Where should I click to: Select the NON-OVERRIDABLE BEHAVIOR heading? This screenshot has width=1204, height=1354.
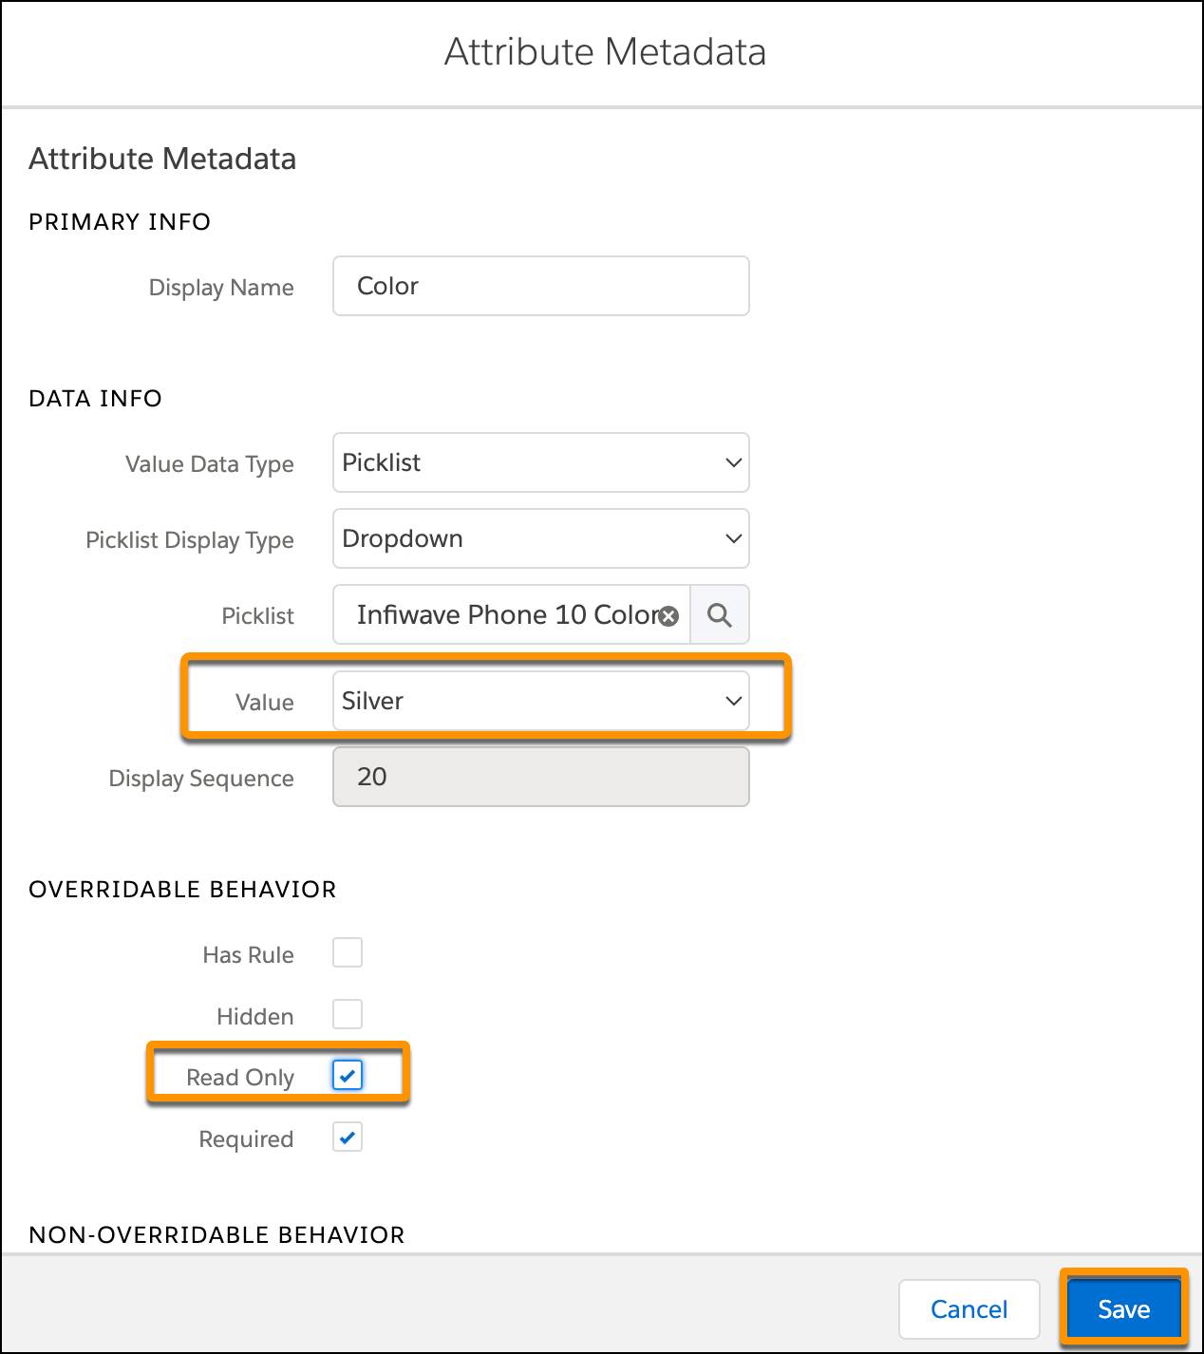point(216,1234)
